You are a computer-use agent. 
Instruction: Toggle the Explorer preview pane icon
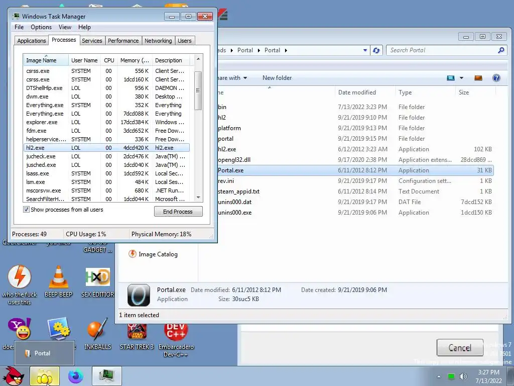click(x=478, y=78)
